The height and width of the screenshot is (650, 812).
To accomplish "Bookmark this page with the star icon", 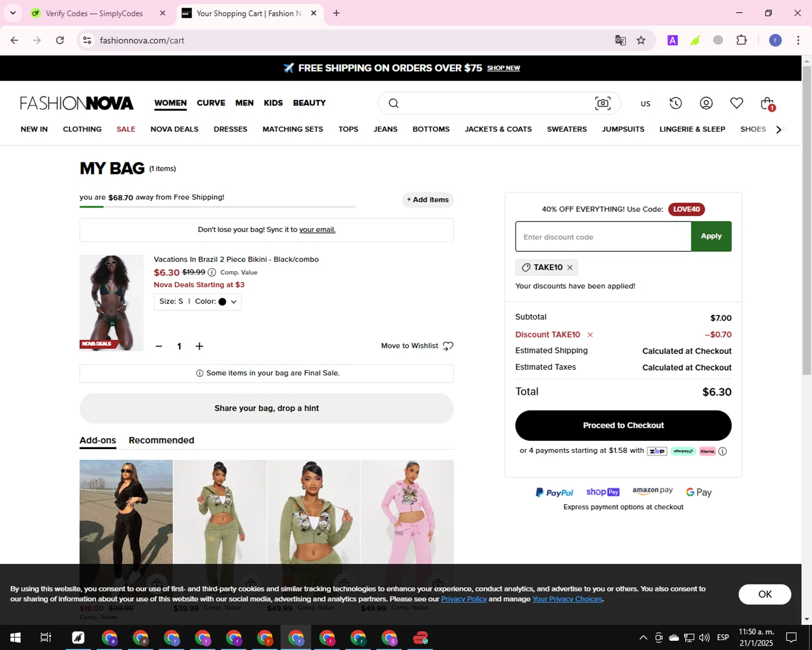I will pyautogui.click(x=641, y=40).
